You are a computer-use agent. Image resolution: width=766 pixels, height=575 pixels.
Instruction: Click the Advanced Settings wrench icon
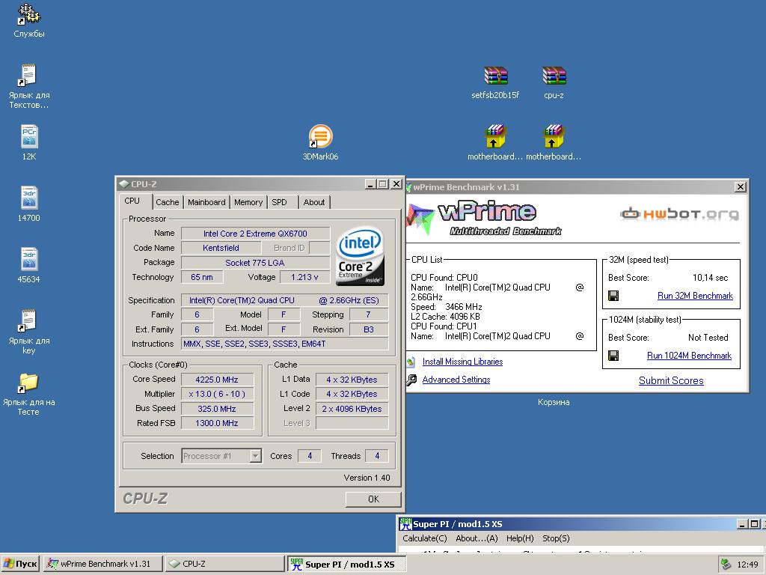(412, 380)
